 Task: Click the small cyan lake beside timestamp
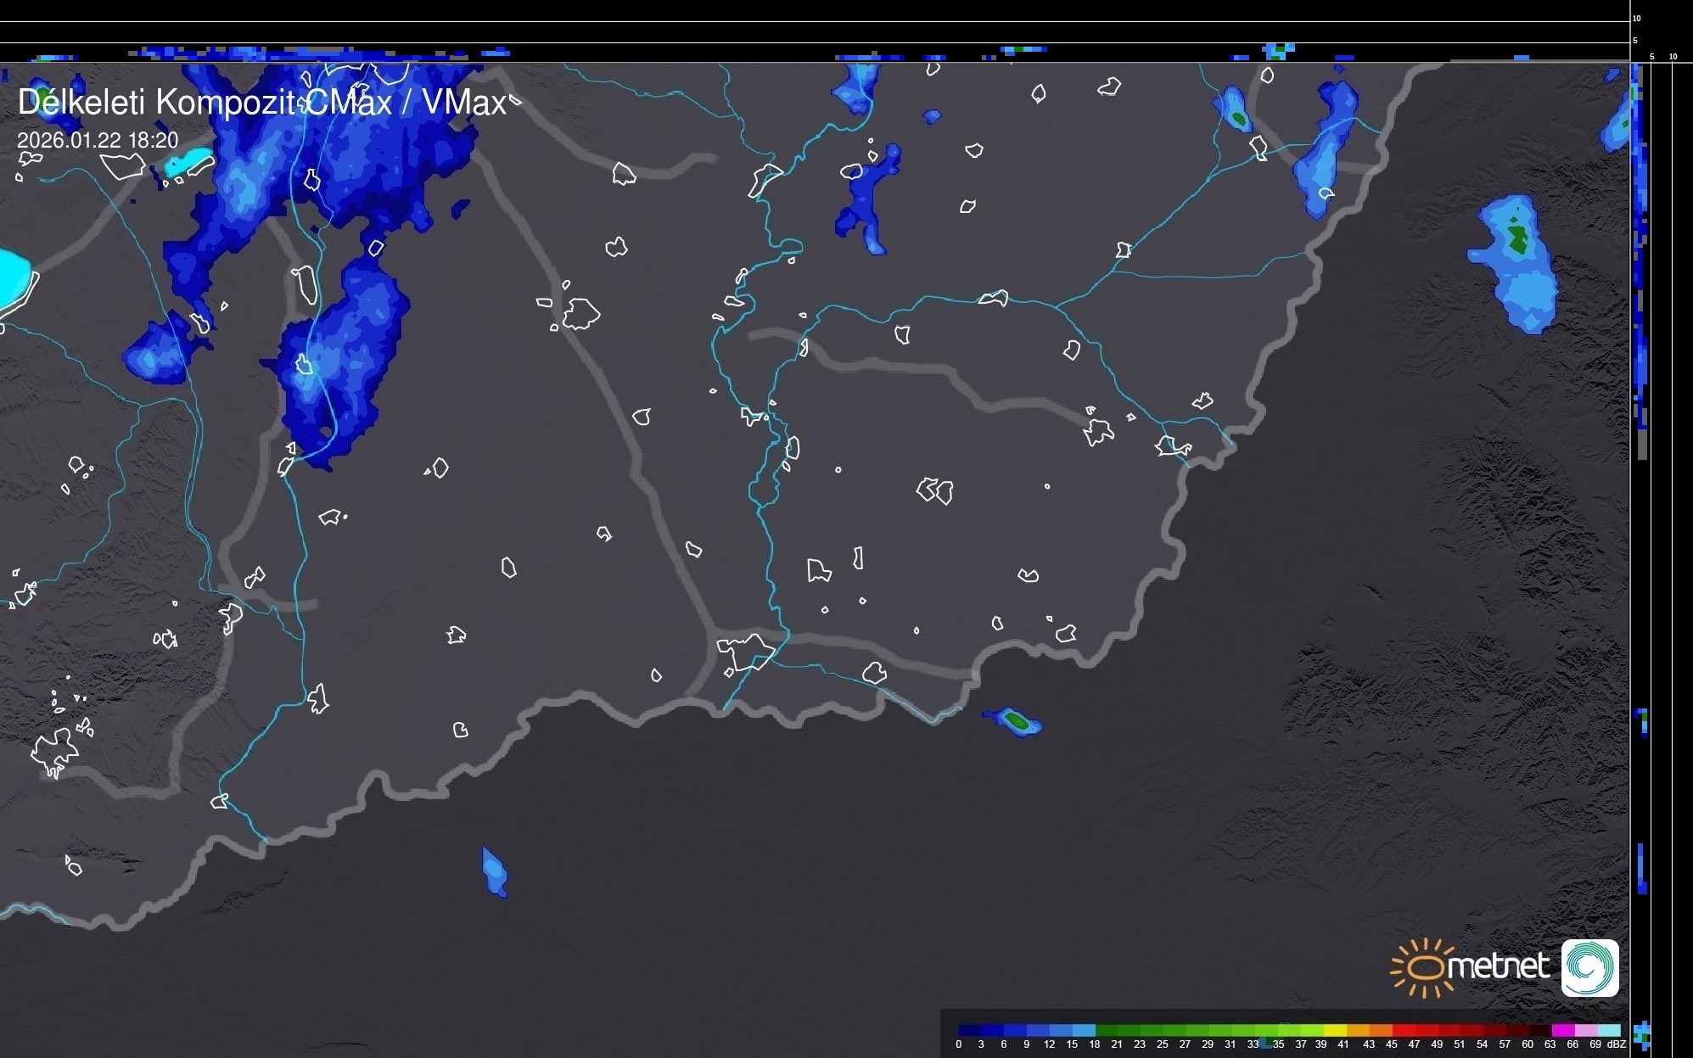coord(188,162)
